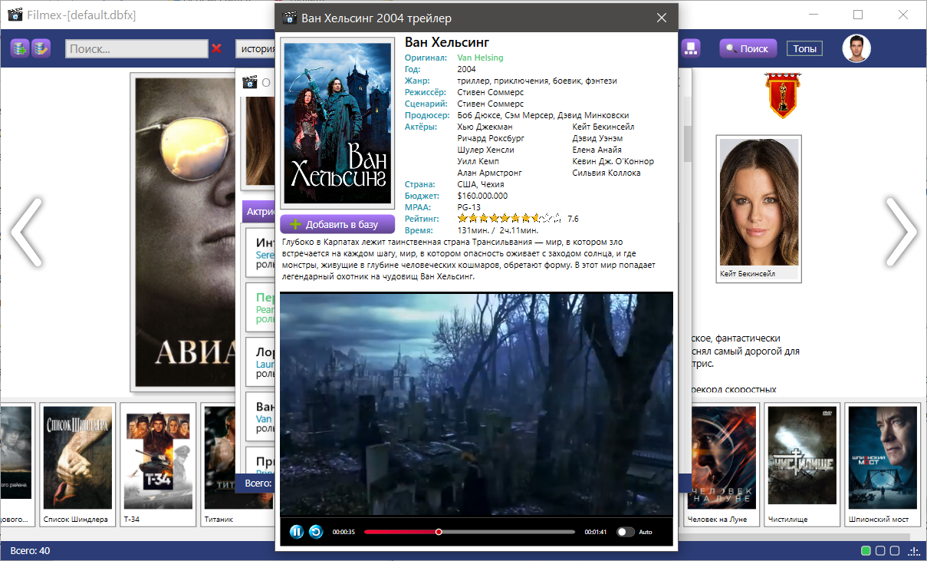The height and width of the screenshot is (561, 927).
Task: Click the Добавить в базу button
Action: coord(337,225)
